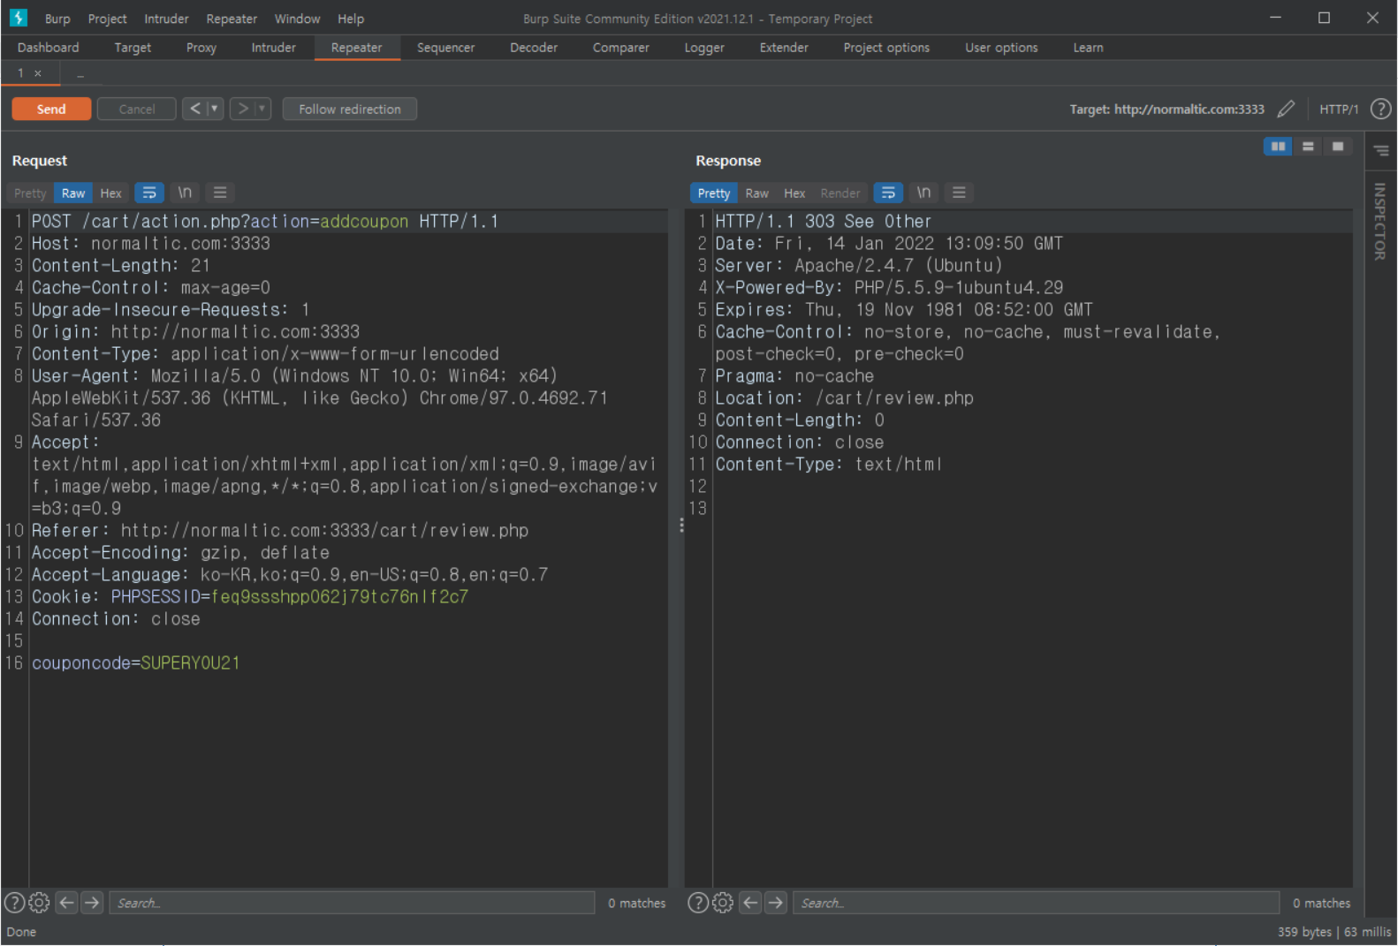
Task: Go to next match in Request search
Action: click(x=92, y=903)
